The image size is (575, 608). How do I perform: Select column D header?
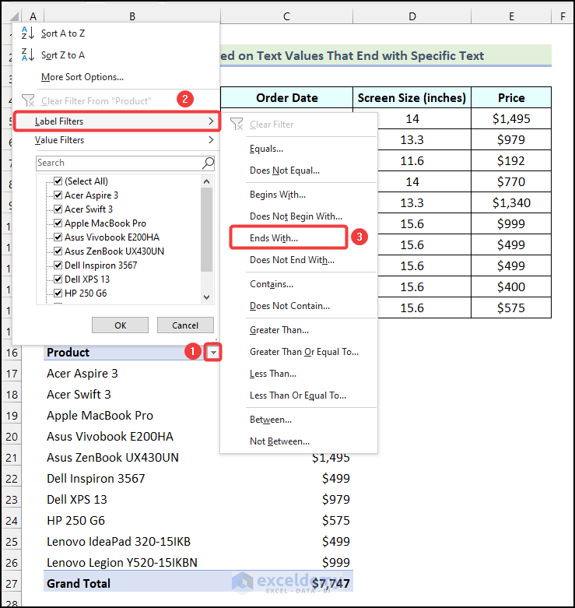[412, 16]
